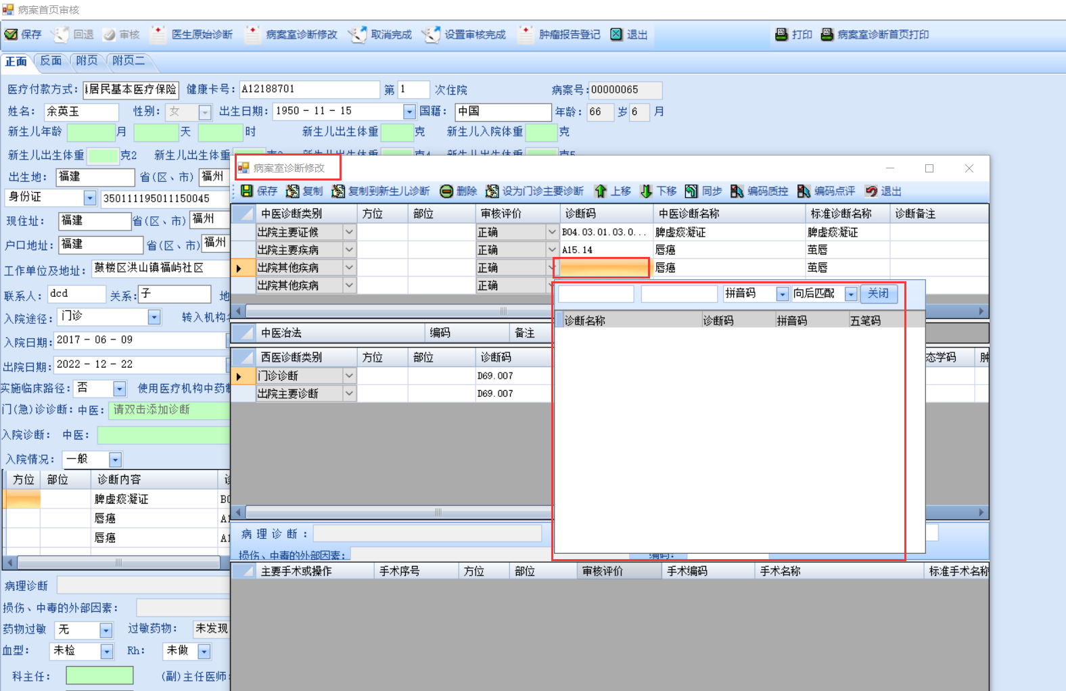This screenshot has height=691, width=1066.
Task: Expand the 药物过敏 dropdown
Action: pyautogui.click(x=106, y=630)
